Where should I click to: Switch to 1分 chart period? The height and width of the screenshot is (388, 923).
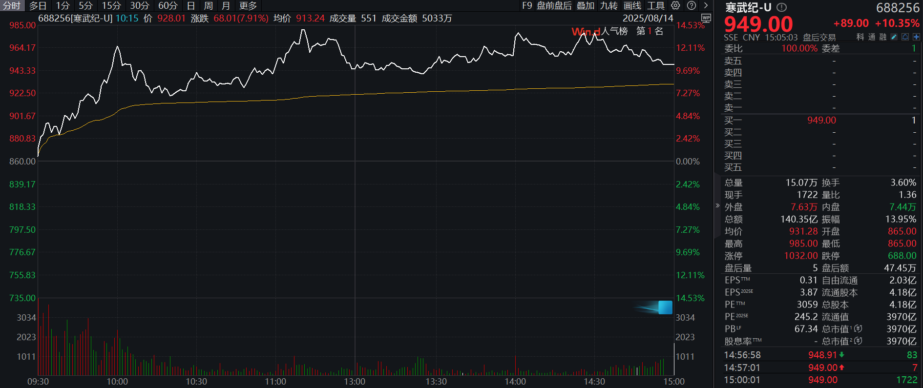click(63, 5)
